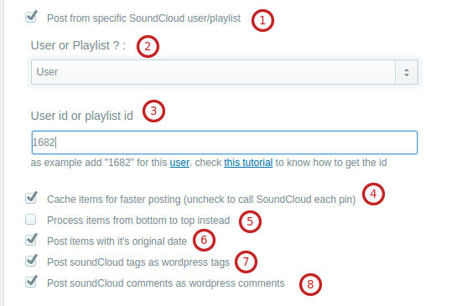Open the example "user" link

click(x=179, y=163)
